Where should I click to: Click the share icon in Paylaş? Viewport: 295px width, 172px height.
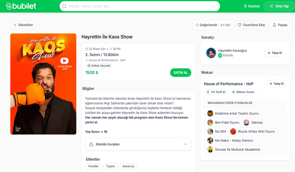[274, 25]
